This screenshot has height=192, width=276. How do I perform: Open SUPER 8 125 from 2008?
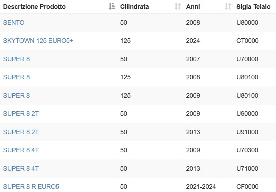16,77
